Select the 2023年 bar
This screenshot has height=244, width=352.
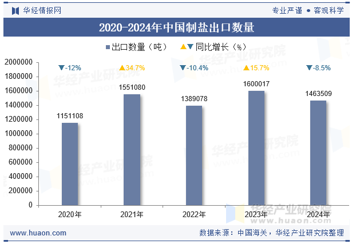coord(256,148)
